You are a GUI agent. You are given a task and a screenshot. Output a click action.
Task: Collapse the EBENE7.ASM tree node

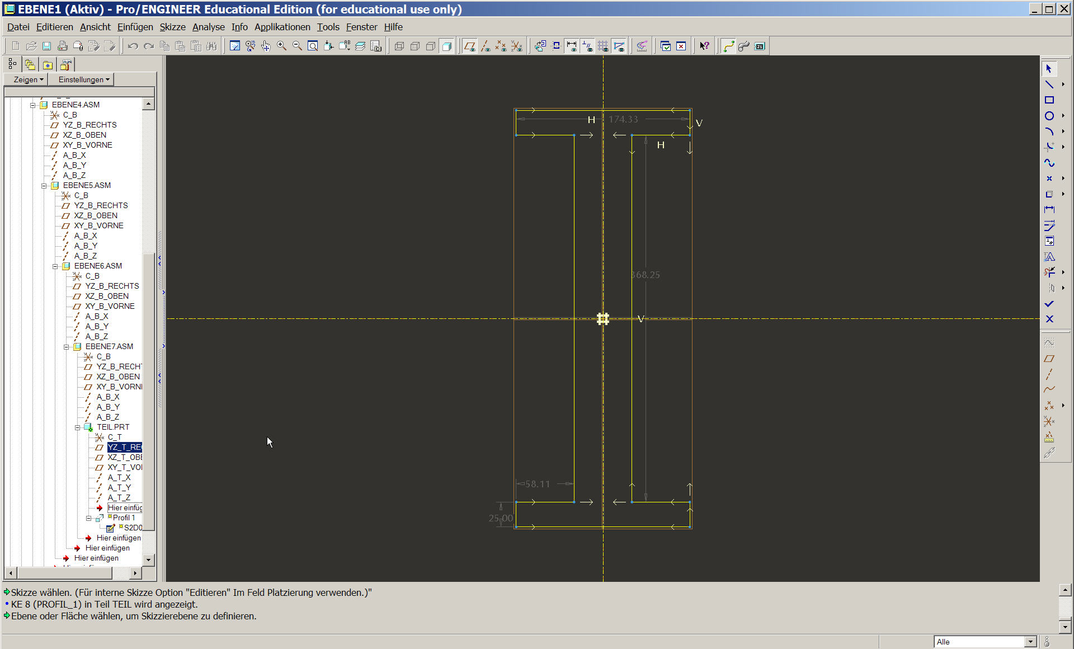[66, 347]
